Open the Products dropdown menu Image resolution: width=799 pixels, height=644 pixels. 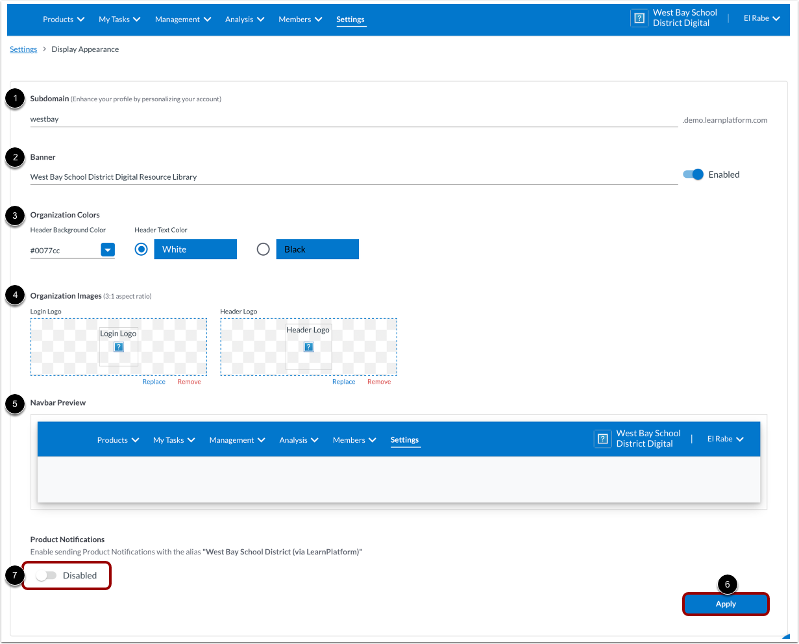[x=64, y=19]
